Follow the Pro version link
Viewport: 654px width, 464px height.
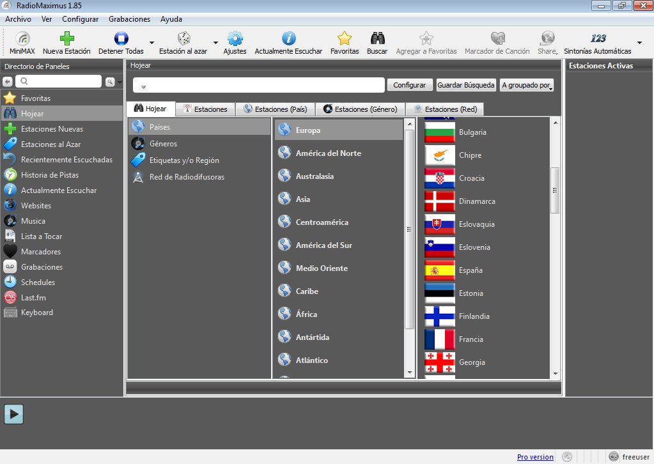tap(535, 457)
